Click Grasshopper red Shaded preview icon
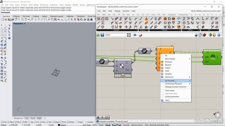225x126 pixels. pyautogui.click(x=204, y=35)
